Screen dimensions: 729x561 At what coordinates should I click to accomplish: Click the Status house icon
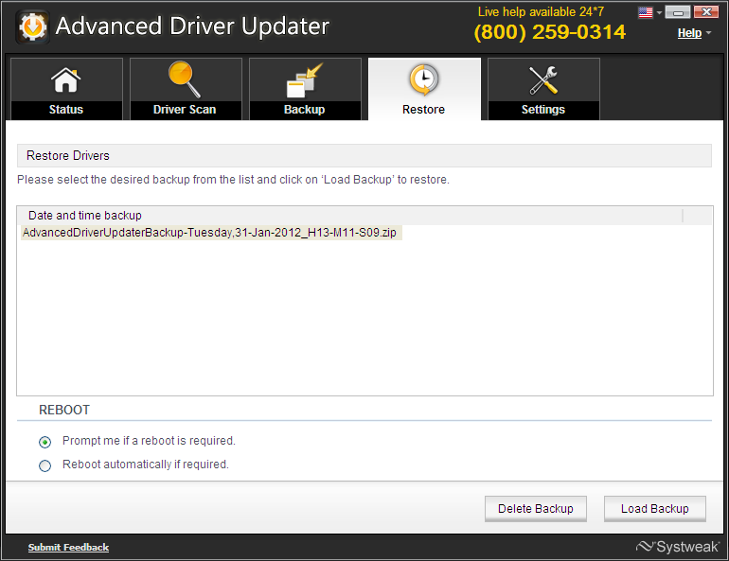pos(66,79)
